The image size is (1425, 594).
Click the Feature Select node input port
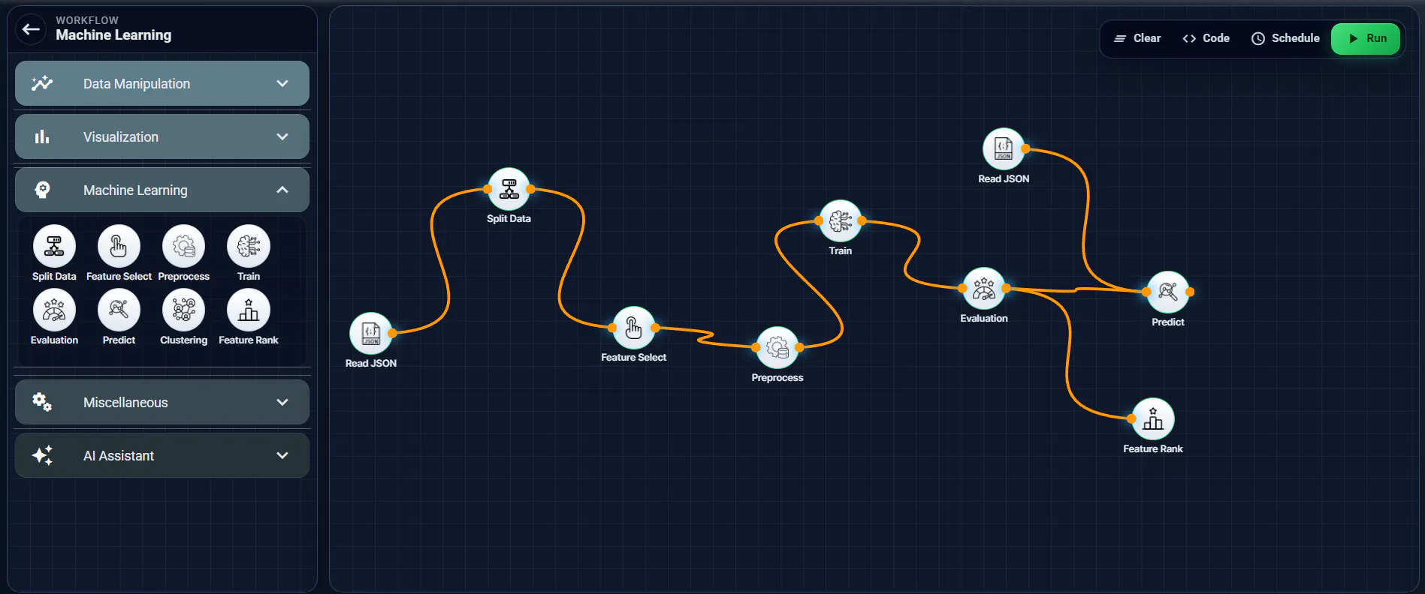612,328
